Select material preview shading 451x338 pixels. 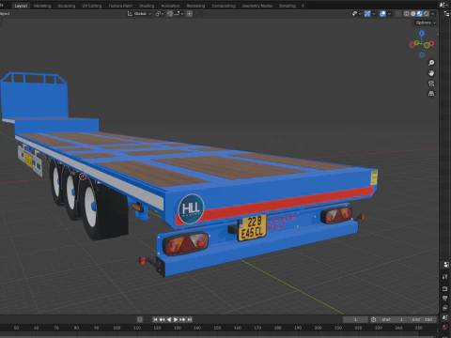420,14
